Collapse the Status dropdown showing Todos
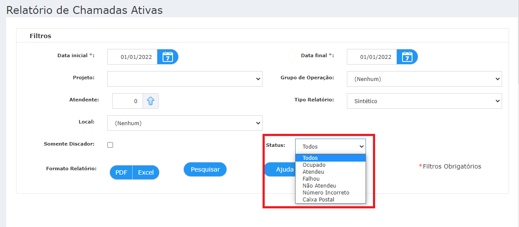The image size is (519, 227). tap(330, 146)
